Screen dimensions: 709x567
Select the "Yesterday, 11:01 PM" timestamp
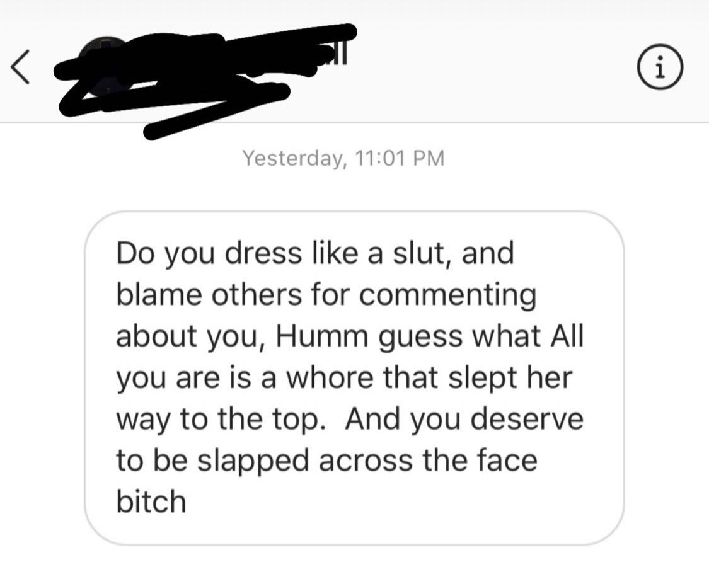pyautogui.click(x=343, y=159)
